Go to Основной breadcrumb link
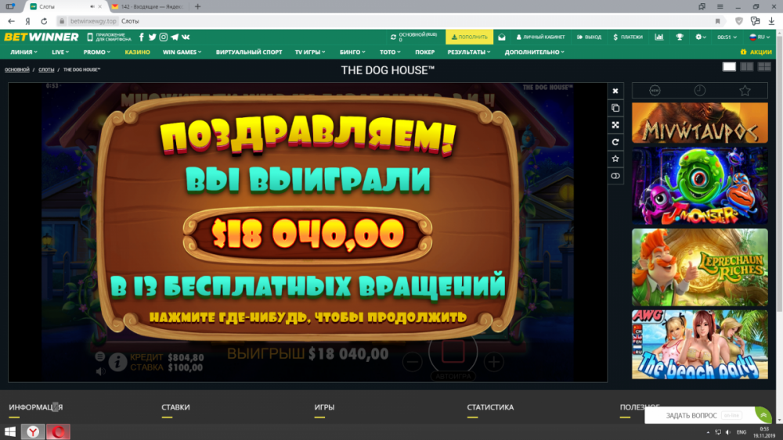This screenshot has height=440, width=783. [17, 70]
